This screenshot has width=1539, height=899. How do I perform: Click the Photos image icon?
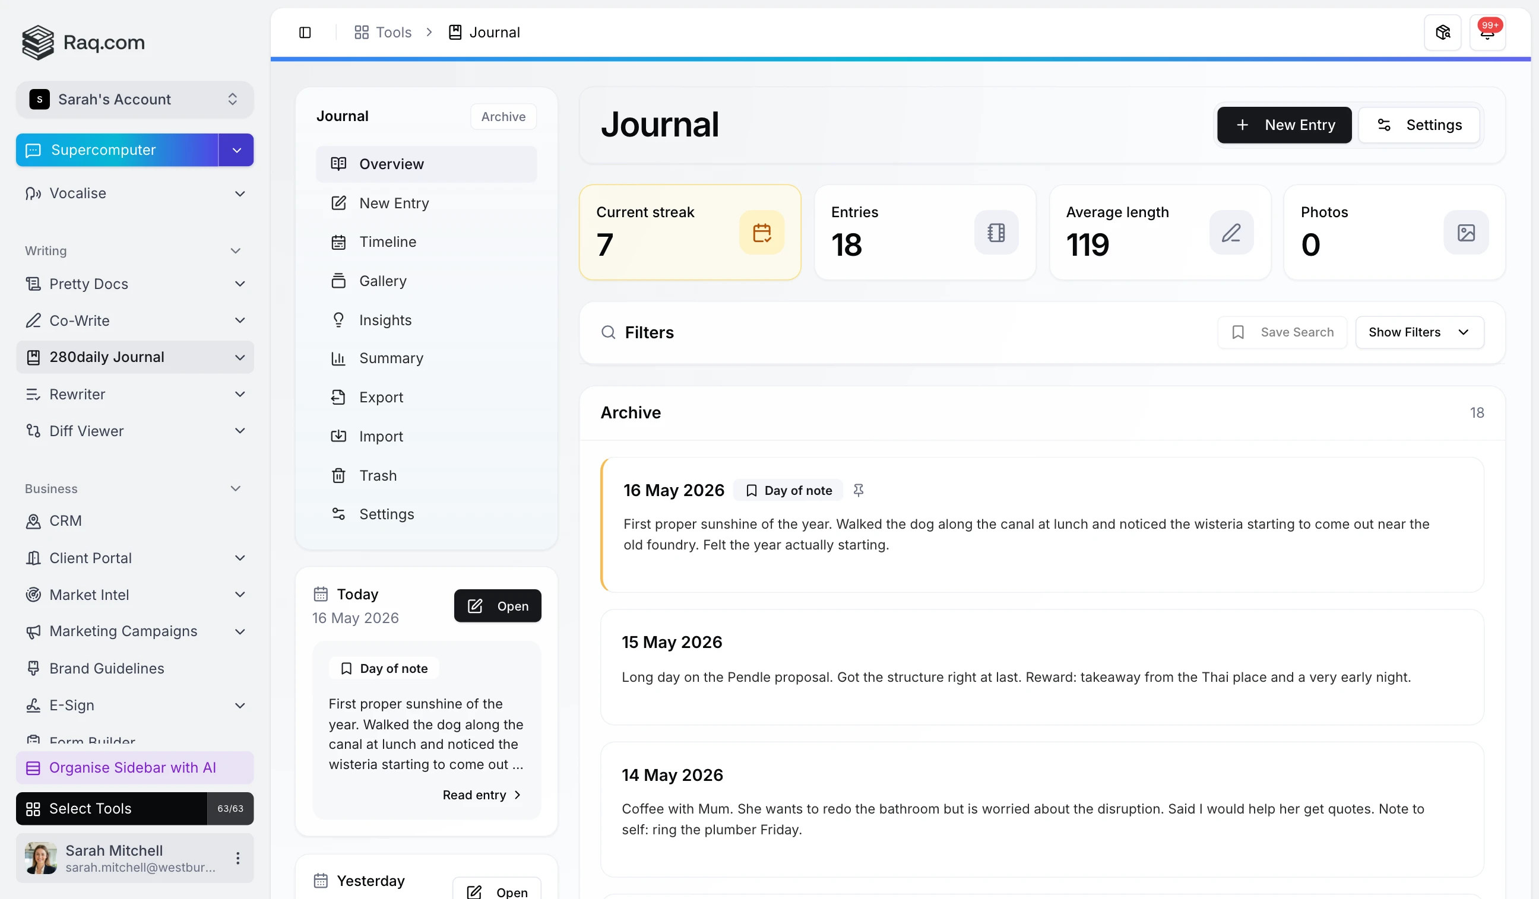coord(1466,233)
